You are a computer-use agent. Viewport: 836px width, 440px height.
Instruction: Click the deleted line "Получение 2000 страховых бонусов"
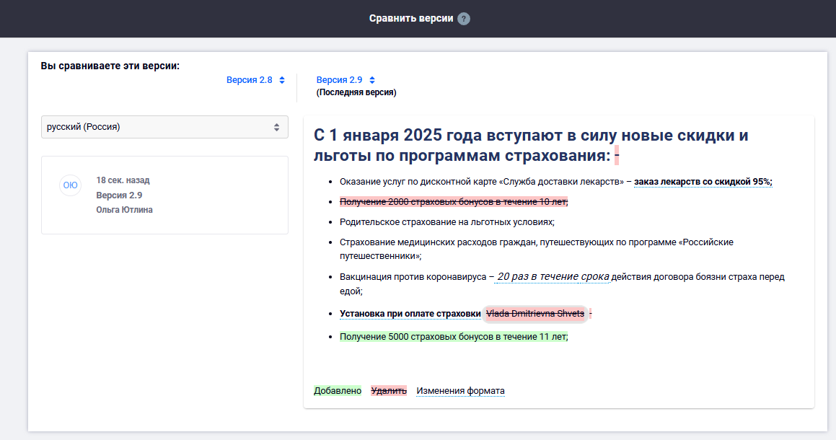(x=454, y=201)
